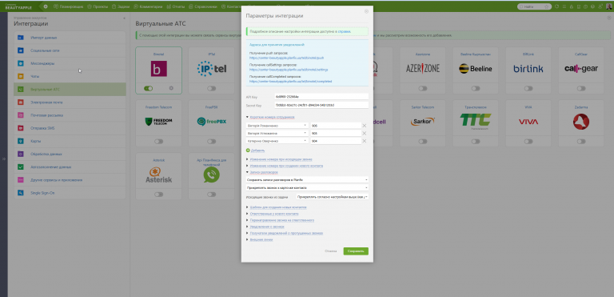The width and height of the screenshot is (614, 297).
Task: Open employee dropdown Катерина Овсиенко
Action: click(277, 141)
